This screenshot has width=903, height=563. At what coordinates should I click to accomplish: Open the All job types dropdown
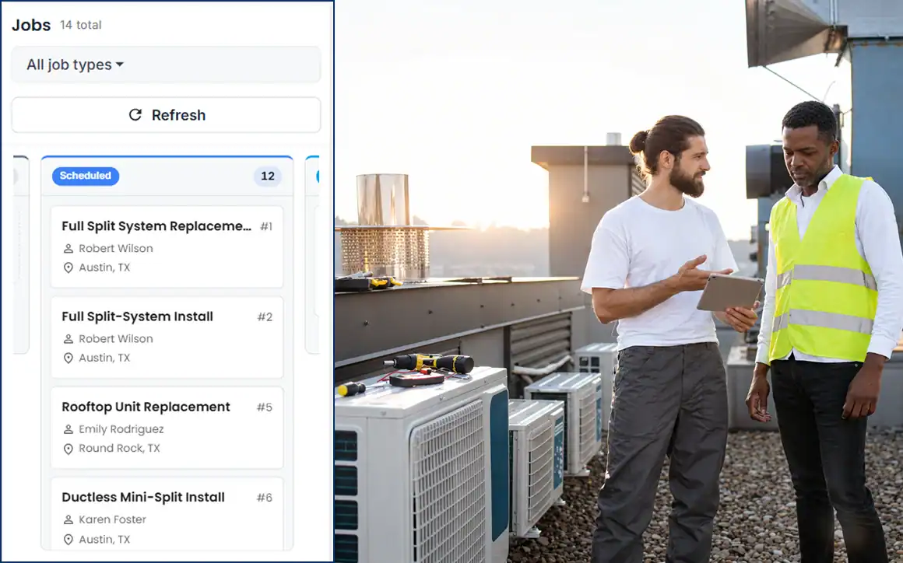tap(166, 65)
